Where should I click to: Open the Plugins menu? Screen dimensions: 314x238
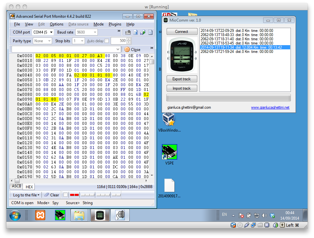tap(115, 24)
